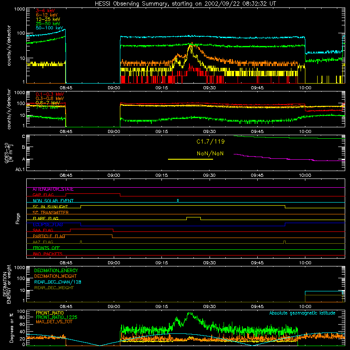Select the "0.1-0.3 MeV" legend entry
Viewport: 350px width, 350px height.
click(50, 94)
